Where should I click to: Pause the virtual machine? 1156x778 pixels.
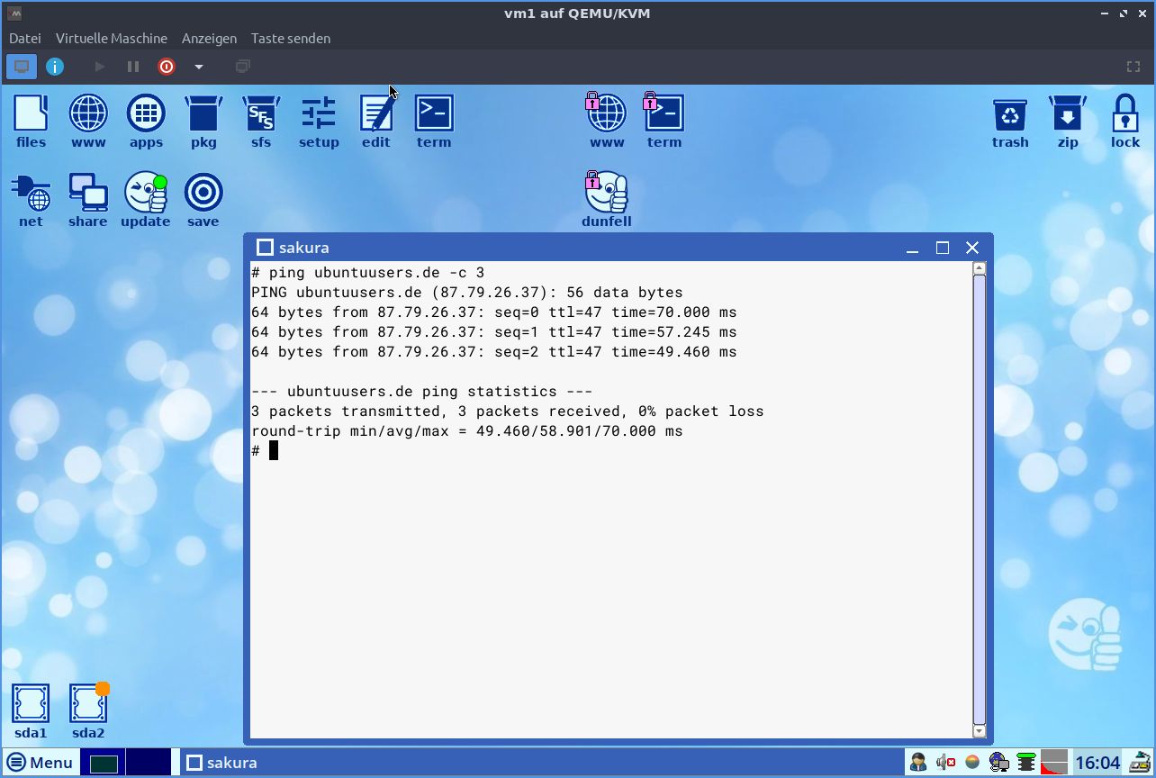tap(133, 67)
